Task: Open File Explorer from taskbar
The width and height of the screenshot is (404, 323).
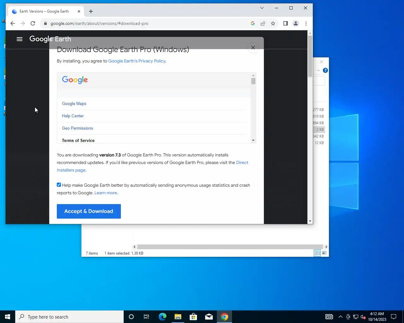Action: tap(178, 317)
